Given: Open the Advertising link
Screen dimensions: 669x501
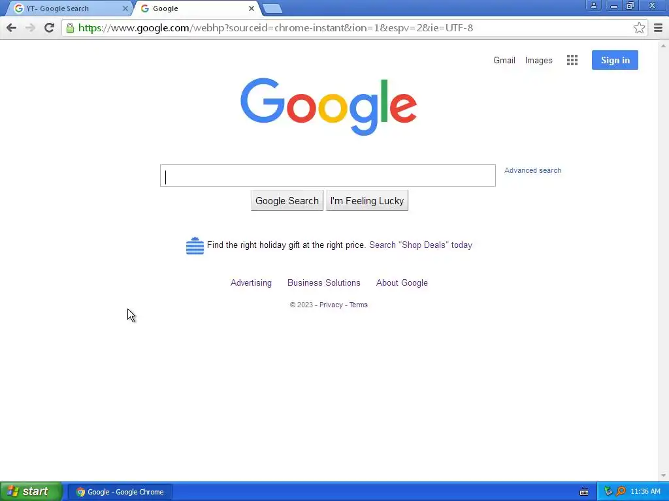Looking at the screenshot, I should click(251, 283).
